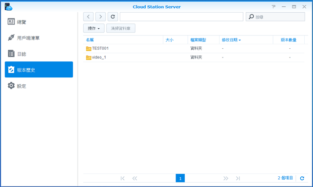Click the settings gear icon

11,85
